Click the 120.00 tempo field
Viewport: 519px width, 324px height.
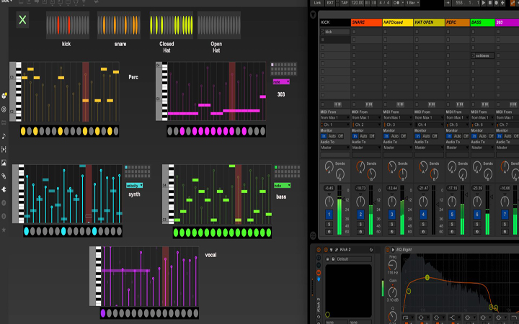[357, 3]
